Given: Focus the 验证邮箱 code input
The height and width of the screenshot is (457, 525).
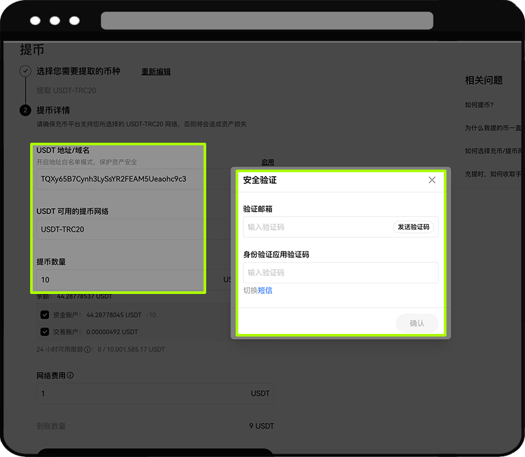Looking at the screenshot, I should 340,227.
